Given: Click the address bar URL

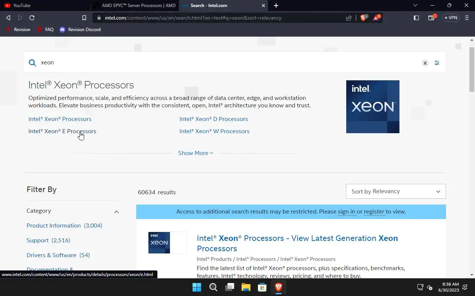Looking at the screenshot, I should (193, 18).
